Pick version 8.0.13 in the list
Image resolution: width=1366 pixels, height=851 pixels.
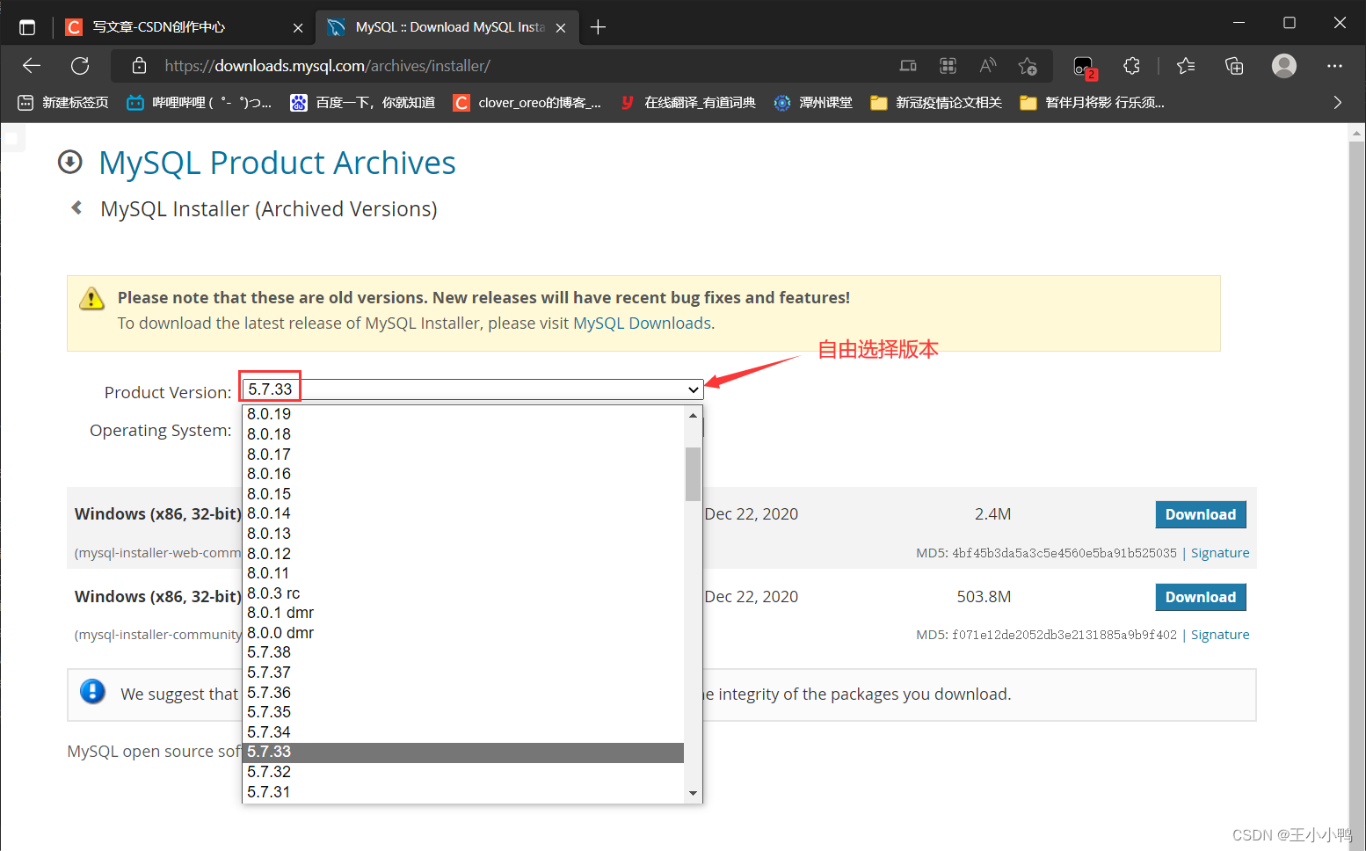point(463,534)
